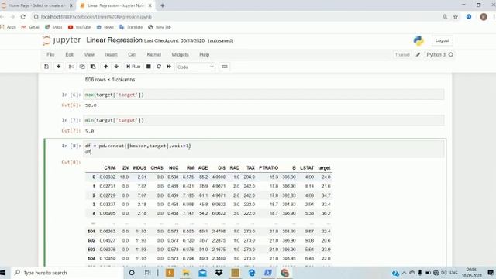Click the max(target['target']) code cell
This screenshot has height=279, width=496.
(263, 95)
